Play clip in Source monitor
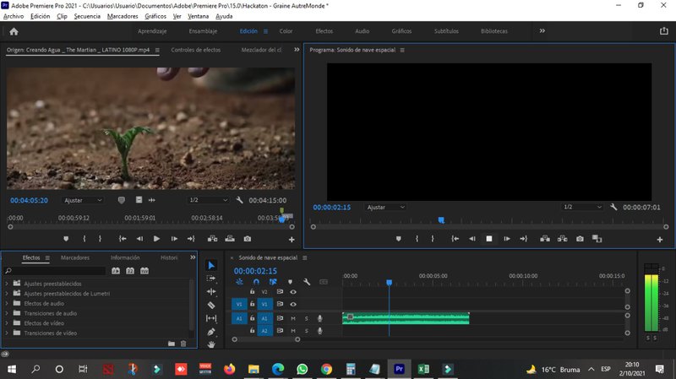The height and width of the screenshot is (379, 676). [x=156, y=239]
